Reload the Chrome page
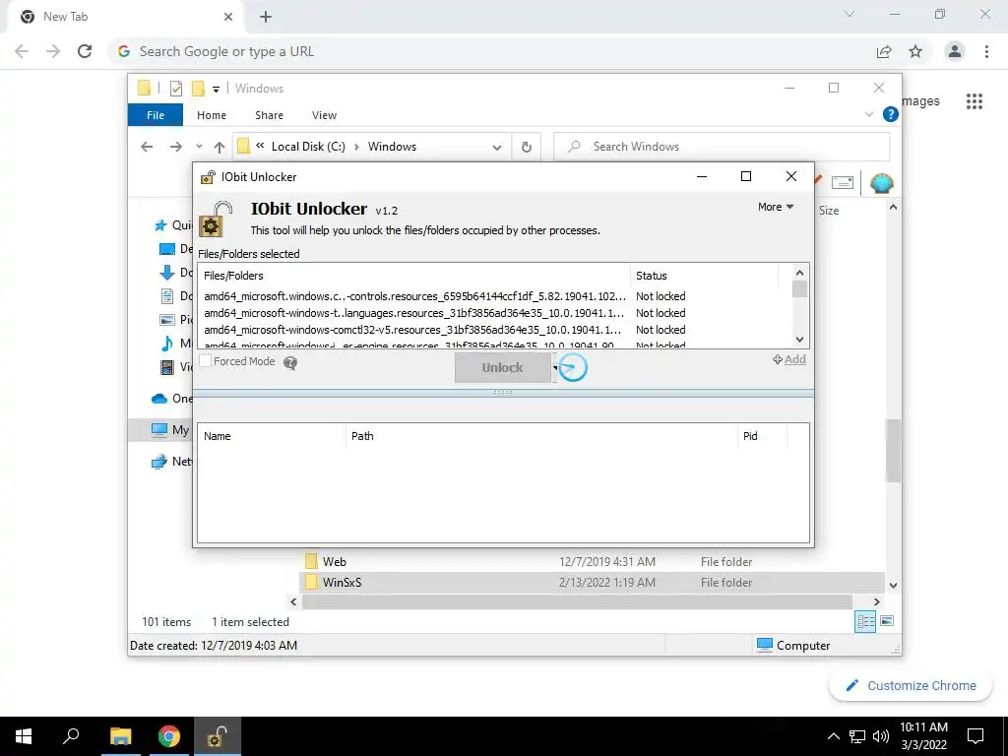The image size is (1008, 756). 85,51
